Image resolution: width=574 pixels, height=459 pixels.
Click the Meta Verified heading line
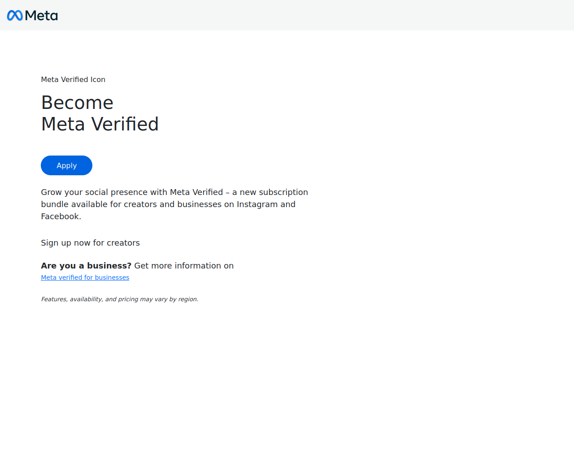coord(100,124)
